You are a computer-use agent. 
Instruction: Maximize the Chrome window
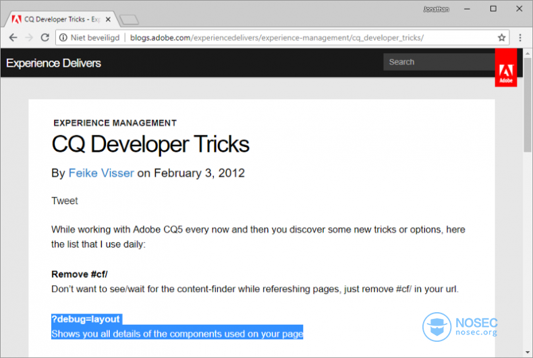[493, 9]
